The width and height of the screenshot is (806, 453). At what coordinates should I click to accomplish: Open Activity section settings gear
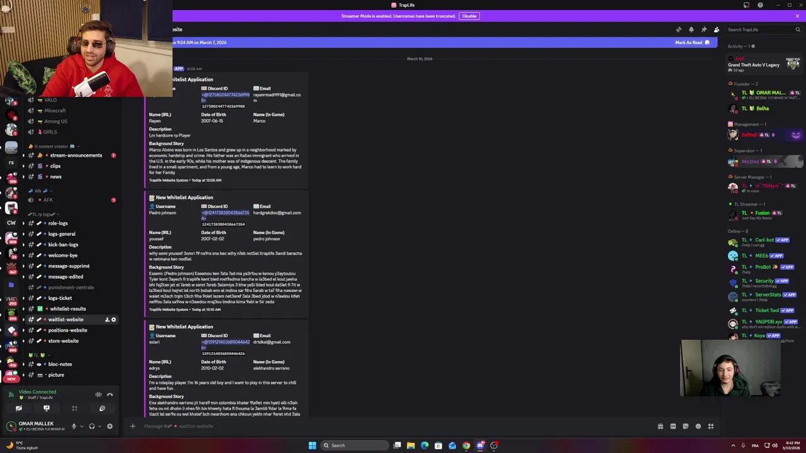[752, 46]
